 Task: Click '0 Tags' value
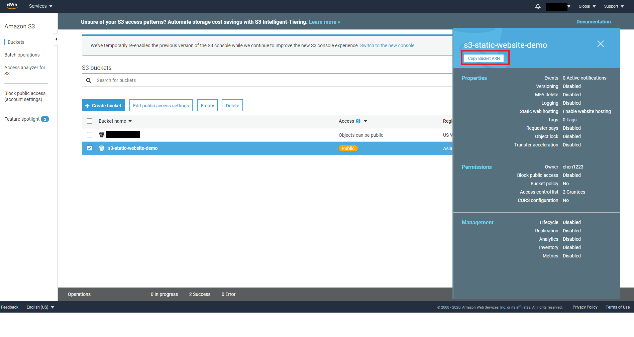(x=569, y=120)
